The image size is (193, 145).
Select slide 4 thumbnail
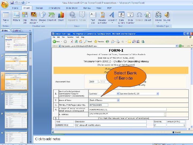pos(16,43)
